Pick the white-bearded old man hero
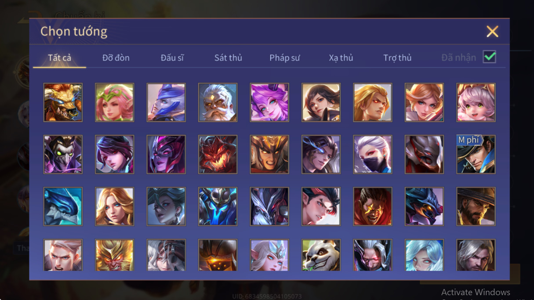This screenshot has height=300, width=534. 218,102
